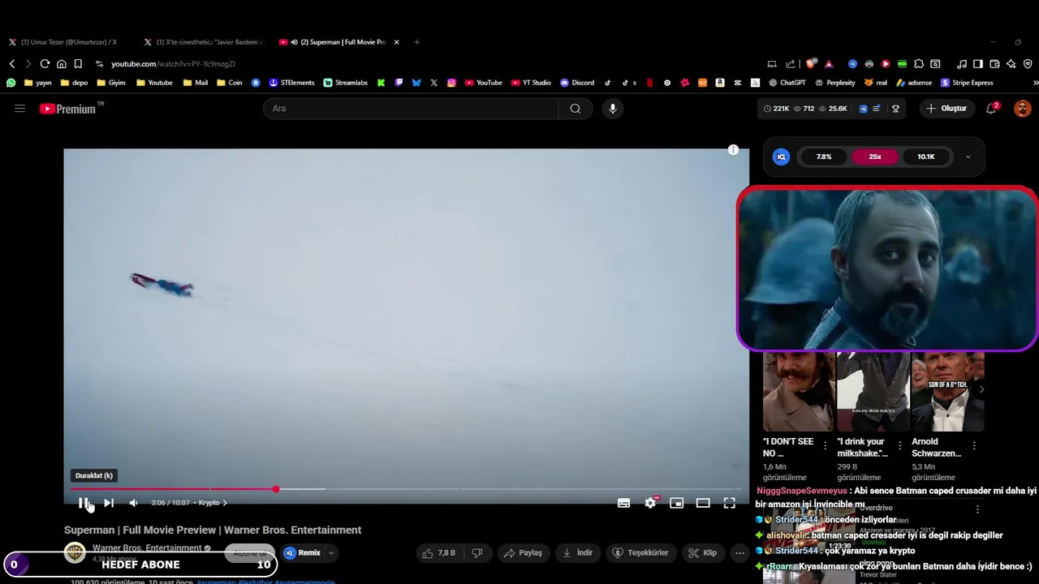Click the 25x vidIQ pill

pyautogui.click(x=875, y=157)
